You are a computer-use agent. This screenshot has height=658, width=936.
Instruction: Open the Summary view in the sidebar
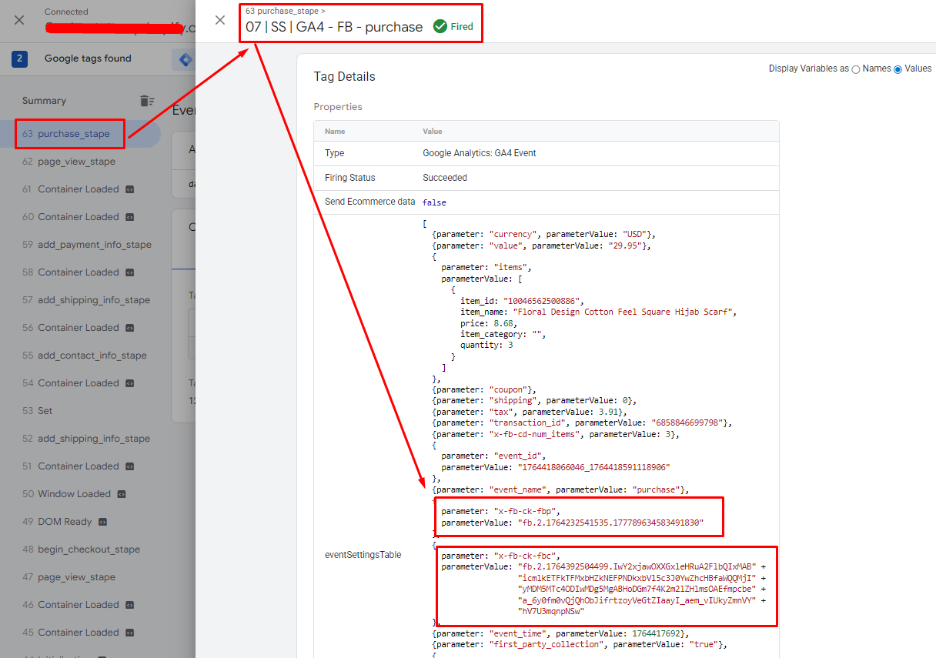pos(44,101)
